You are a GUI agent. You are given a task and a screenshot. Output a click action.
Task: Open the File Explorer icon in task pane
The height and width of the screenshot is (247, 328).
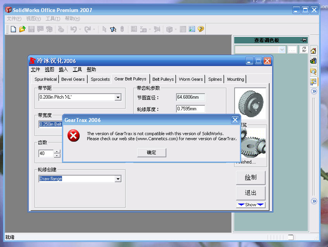point(313,71)
